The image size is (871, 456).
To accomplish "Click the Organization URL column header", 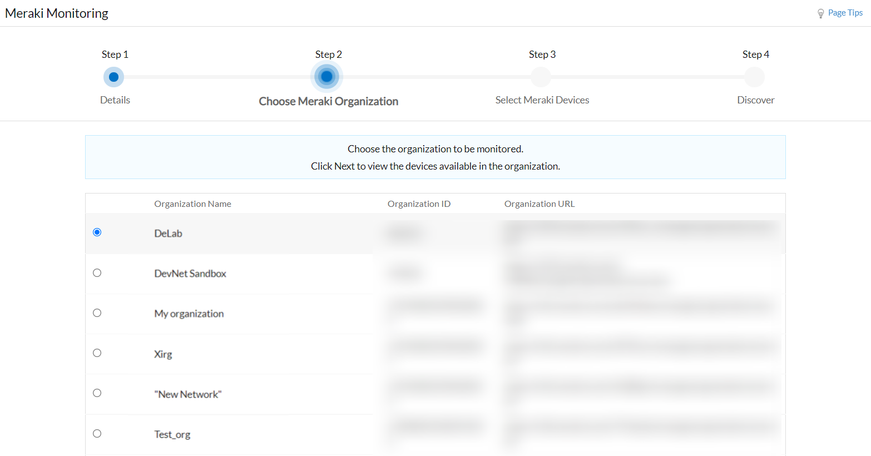I will pos(539,204).
